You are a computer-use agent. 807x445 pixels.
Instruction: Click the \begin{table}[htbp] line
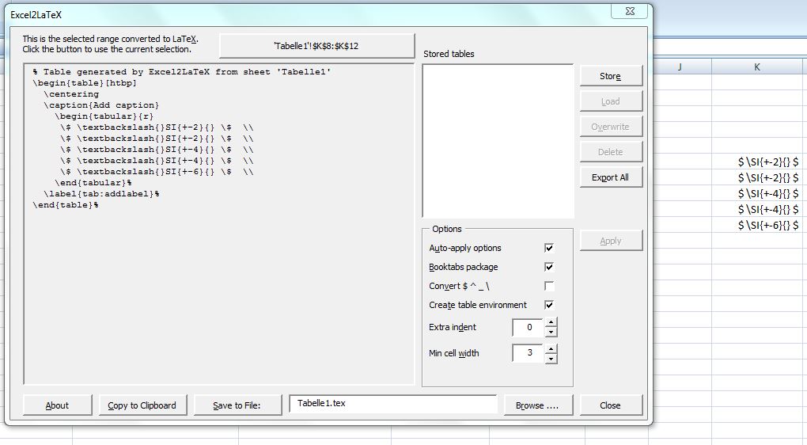pyautogui.click(x=85, y=83)
